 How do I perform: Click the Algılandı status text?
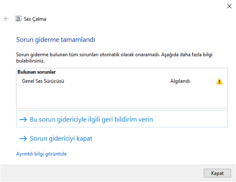tap(180, 81)
